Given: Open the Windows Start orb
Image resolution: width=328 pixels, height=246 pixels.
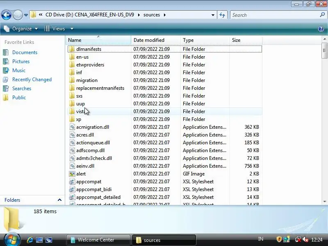Looking at the screenshot, I should point(12,239).
